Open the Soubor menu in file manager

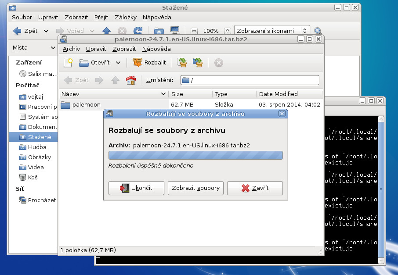[x=22, y=17]
